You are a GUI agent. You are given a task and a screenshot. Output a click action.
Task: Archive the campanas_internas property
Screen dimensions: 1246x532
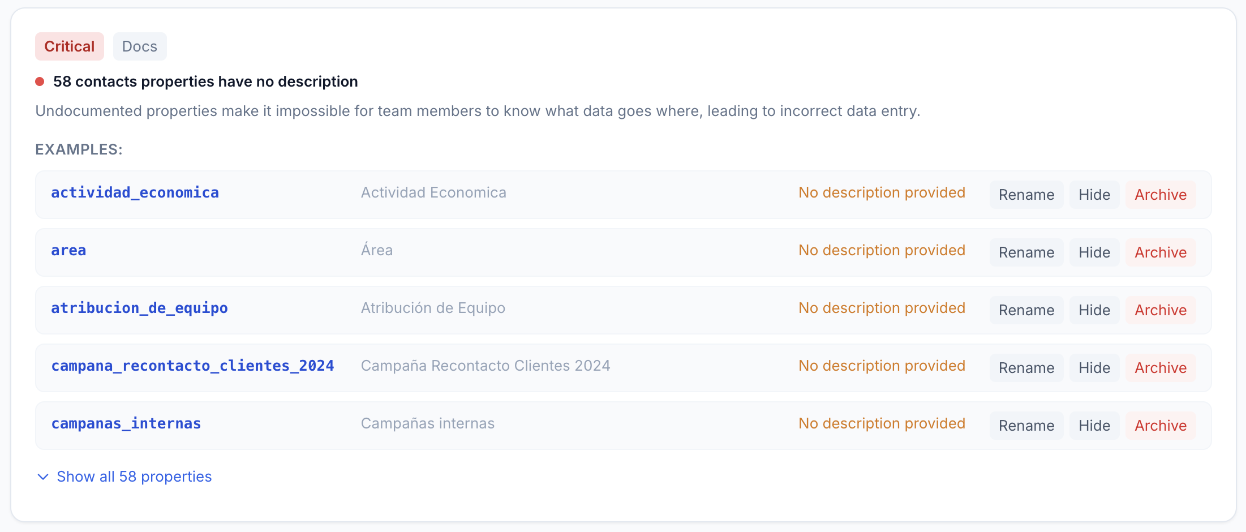(1160, 426)
